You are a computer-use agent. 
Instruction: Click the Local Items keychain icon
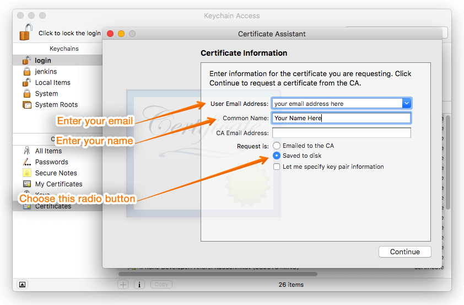point(26,83)
